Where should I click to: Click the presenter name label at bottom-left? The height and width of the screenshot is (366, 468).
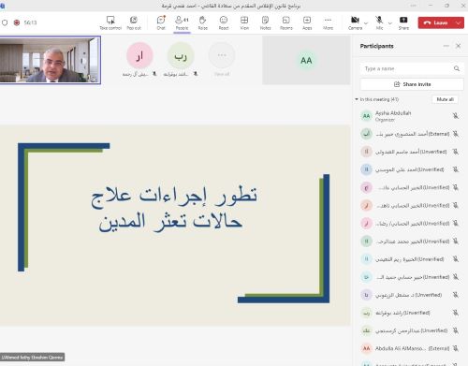tap(32, 357)
